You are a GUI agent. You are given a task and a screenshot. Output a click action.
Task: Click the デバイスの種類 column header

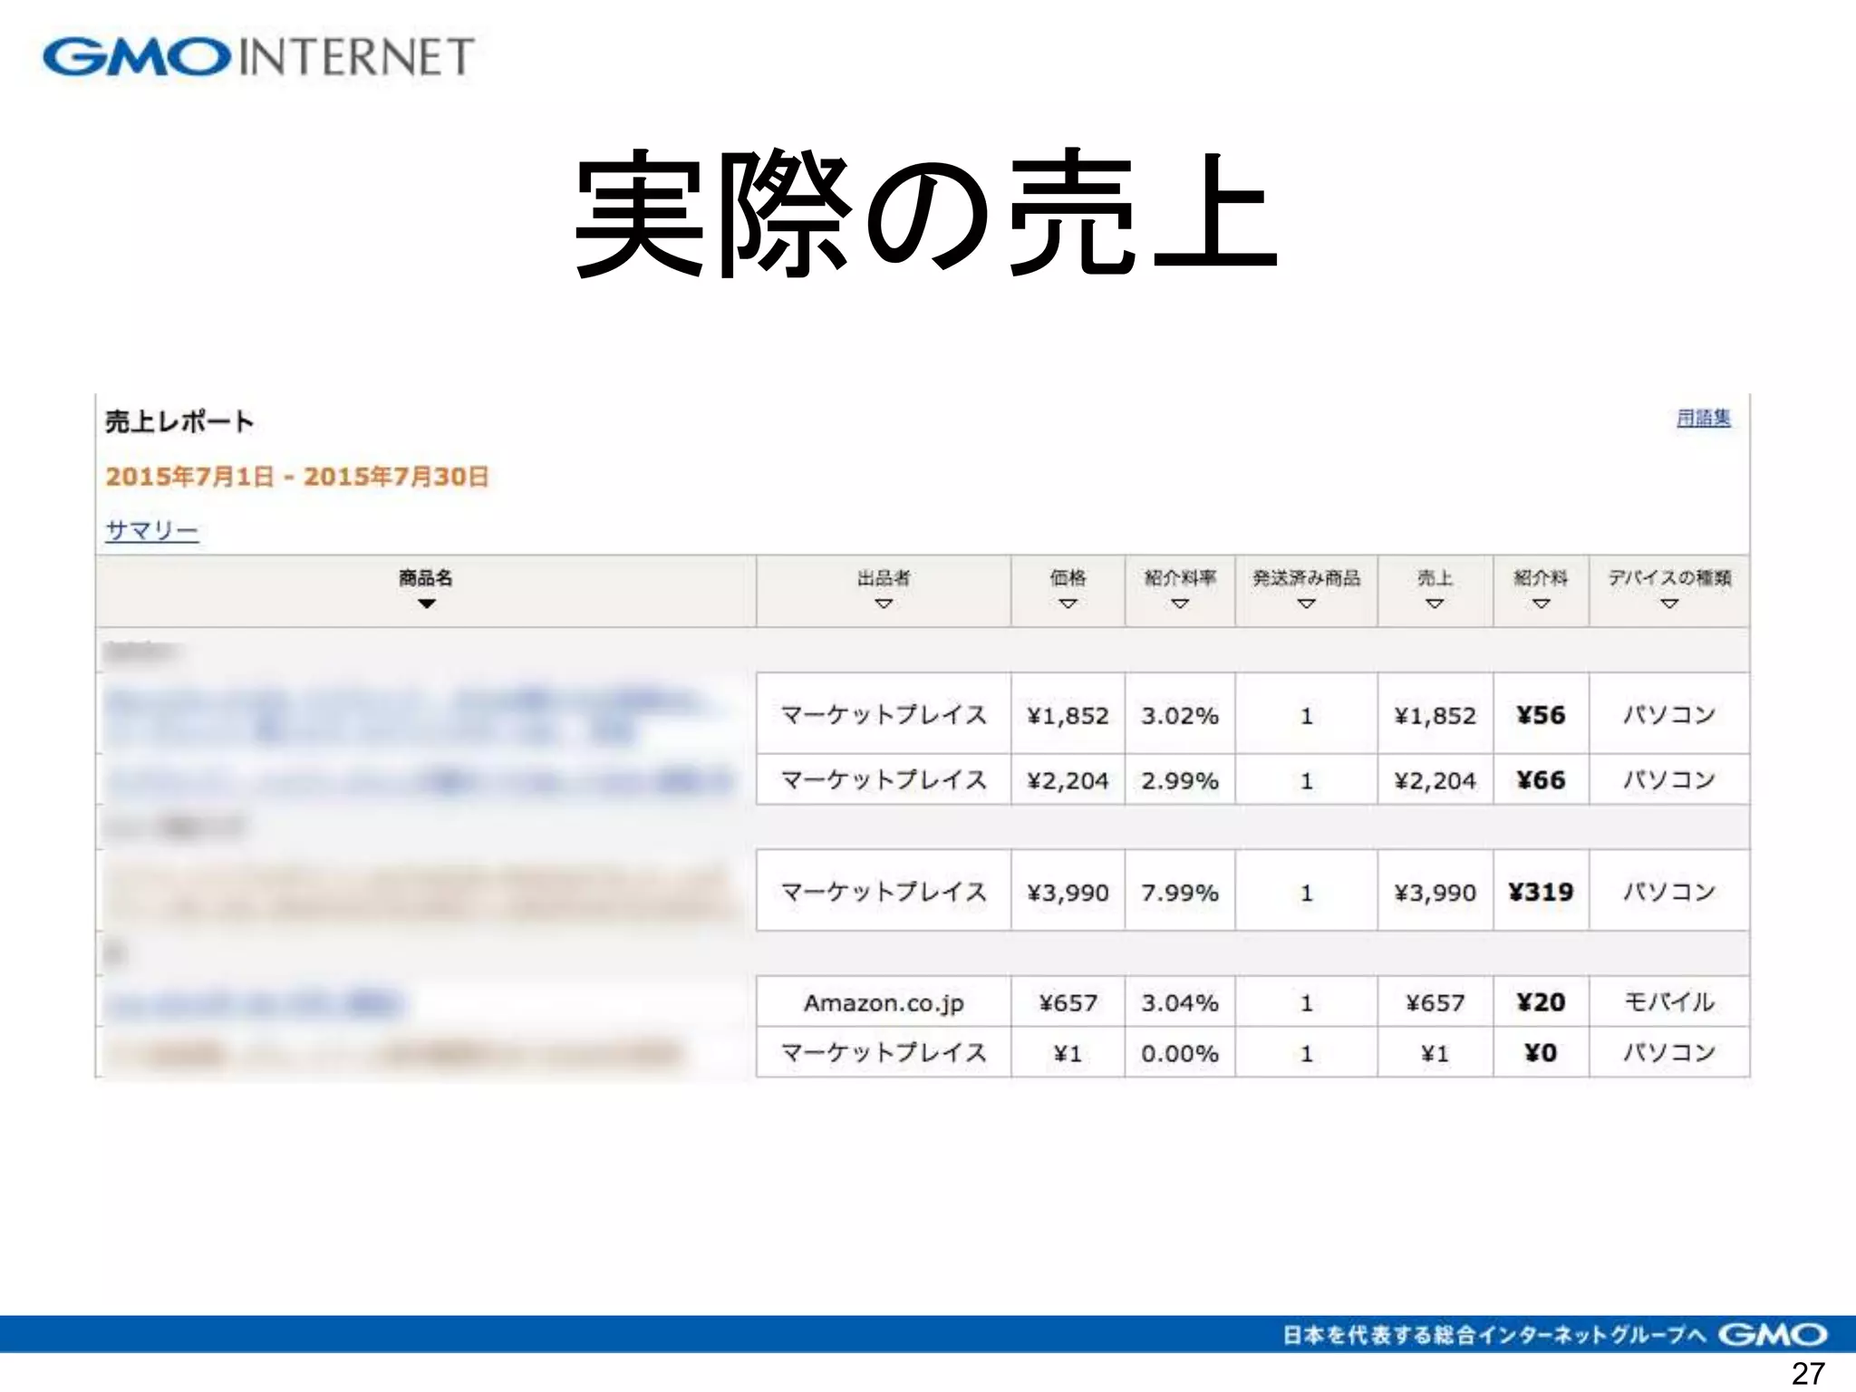coord(1669,591)
